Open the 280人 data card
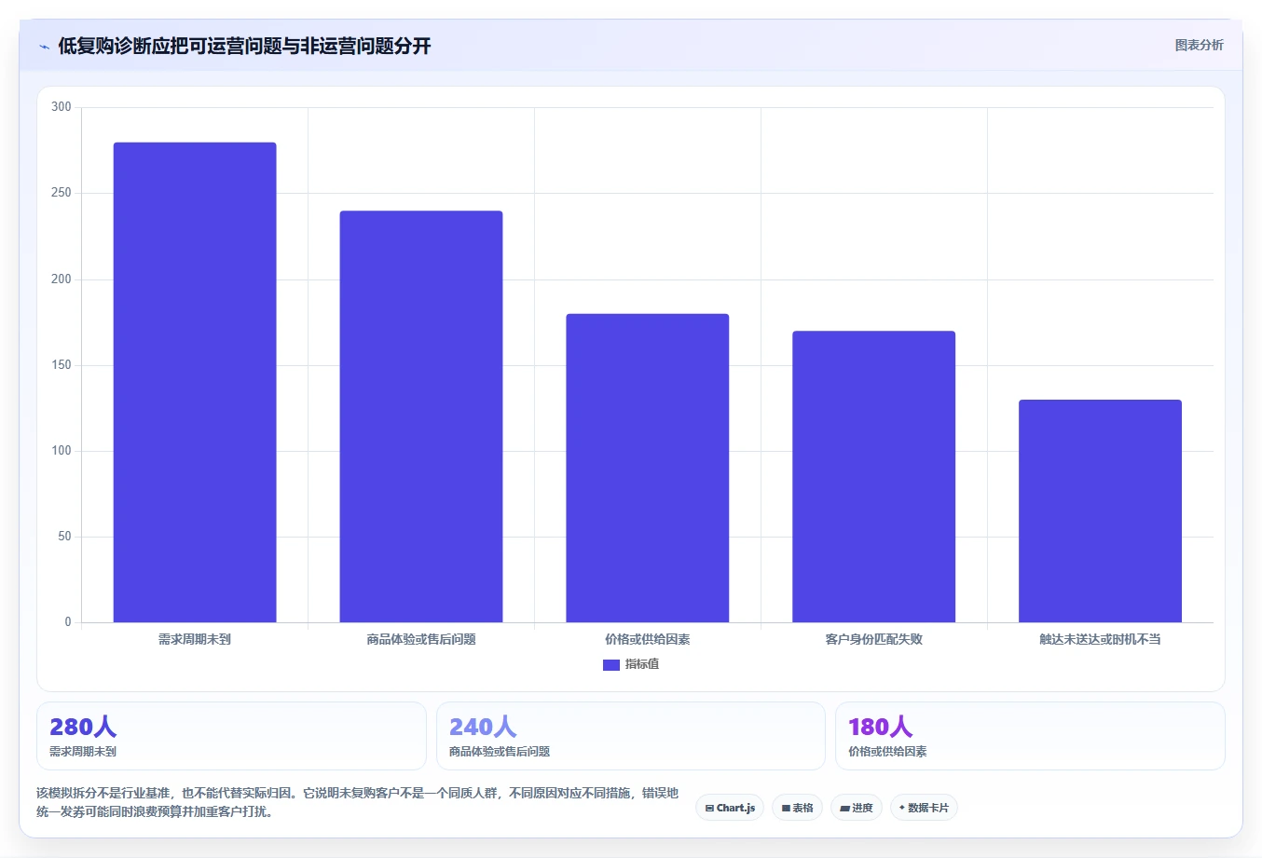The height and width of the screenshot is (858, 1262). click(x=231, y=736)
